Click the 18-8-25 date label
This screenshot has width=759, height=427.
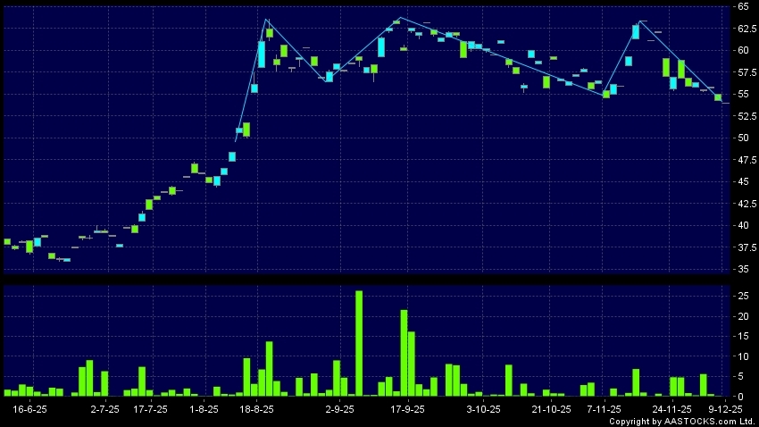click(x=257, y=408)
